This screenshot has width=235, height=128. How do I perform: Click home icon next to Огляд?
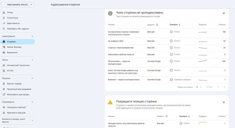pos(4,13)
